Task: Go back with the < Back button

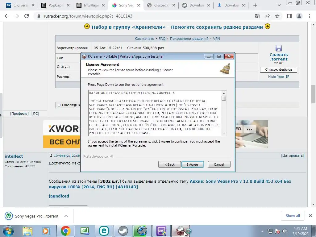Action: (x=169, y=164)
